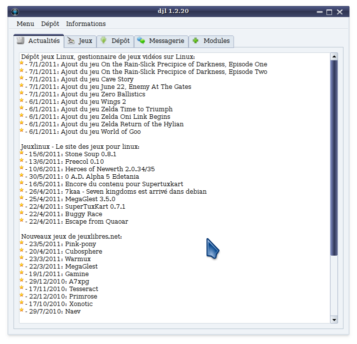Maximize the djl window
The image size is (357, 344).
point(329,12)
